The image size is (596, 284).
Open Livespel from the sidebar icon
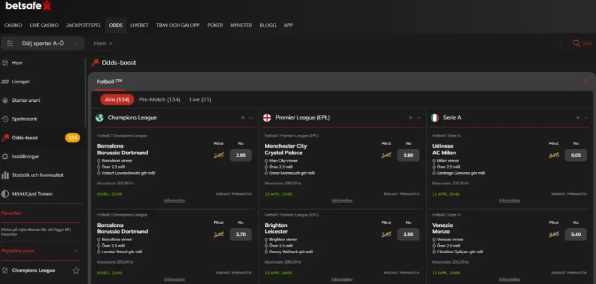[x=5, y=81]
